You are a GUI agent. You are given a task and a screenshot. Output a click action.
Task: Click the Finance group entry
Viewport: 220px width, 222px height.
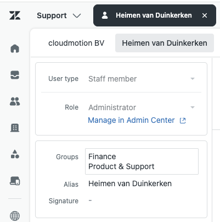102,156
